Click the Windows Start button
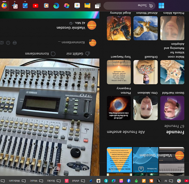This screenshot has width=189, height=184. 161,5
